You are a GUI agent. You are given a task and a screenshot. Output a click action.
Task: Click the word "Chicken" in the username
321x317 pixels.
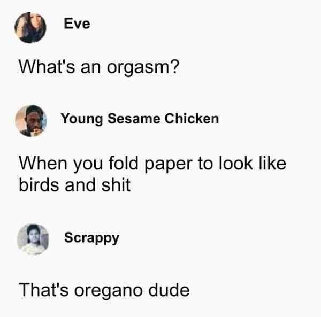[x=192, y=119]
